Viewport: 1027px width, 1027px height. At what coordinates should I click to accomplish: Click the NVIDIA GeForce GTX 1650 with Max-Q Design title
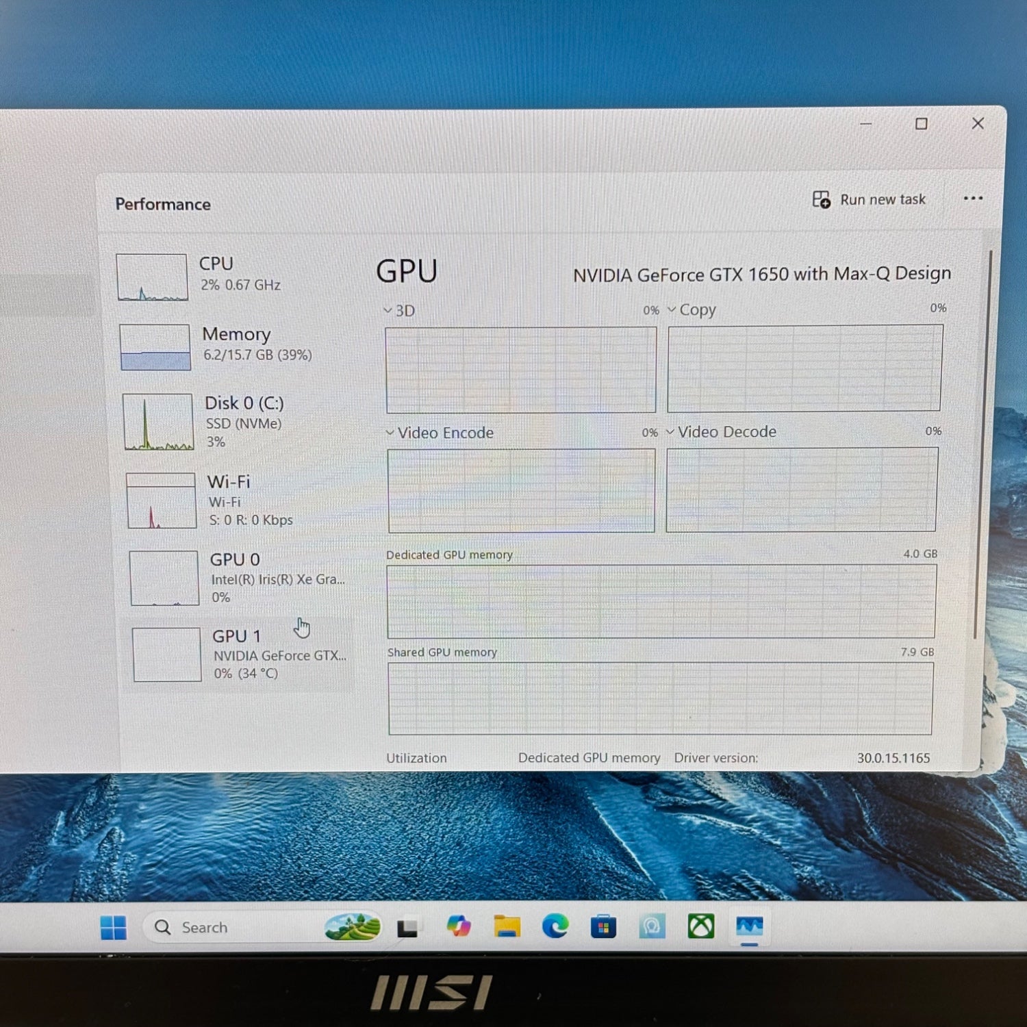coord(762,275)
